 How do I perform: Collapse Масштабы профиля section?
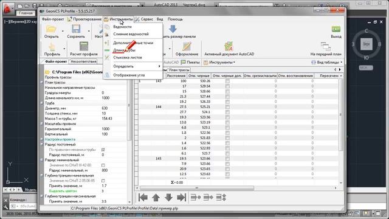[42, 123]
